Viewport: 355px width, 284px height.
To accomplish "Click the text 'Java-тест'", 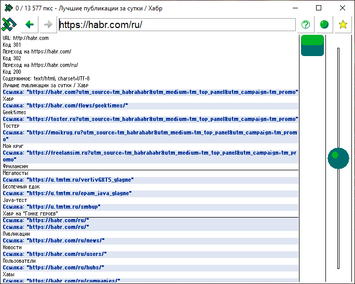I will pos(15,200).
